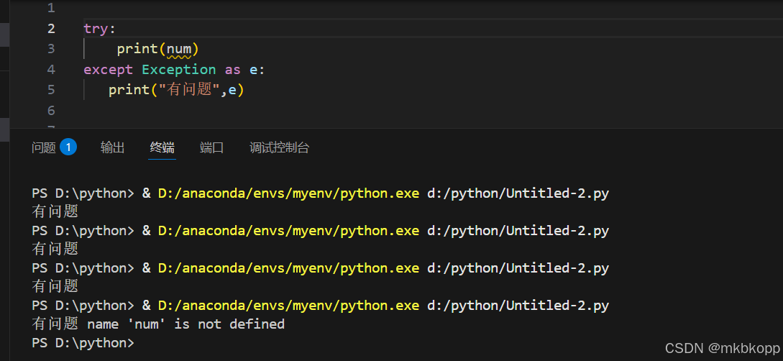Screen dimensions: 783x361
Task: Click the 'as' keyword on line 4
Action: point(233,70)
